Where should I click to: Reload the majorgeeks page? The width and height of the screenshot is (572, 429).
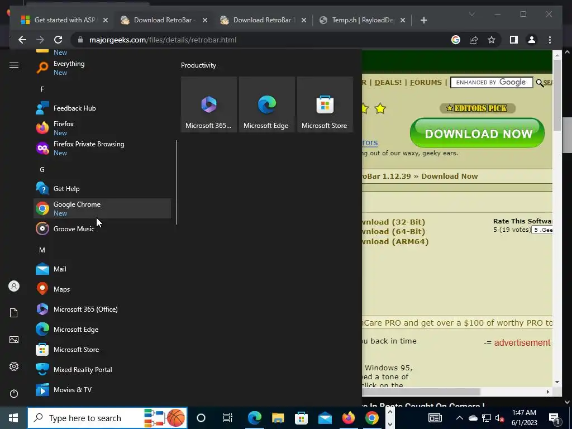click(58, 40)
